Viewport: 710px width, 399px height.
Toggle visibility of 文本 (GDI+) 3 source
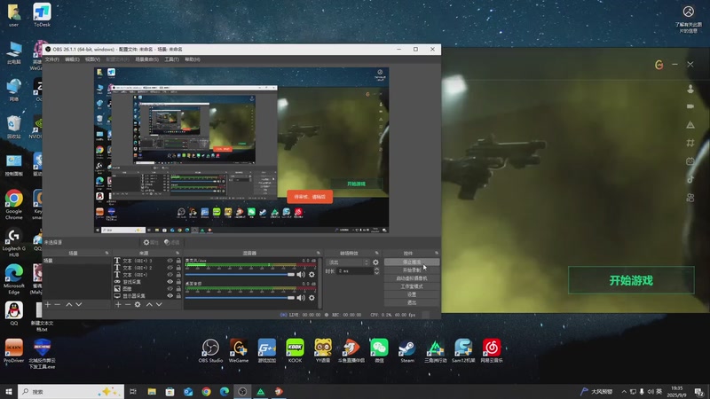[170, 261]
